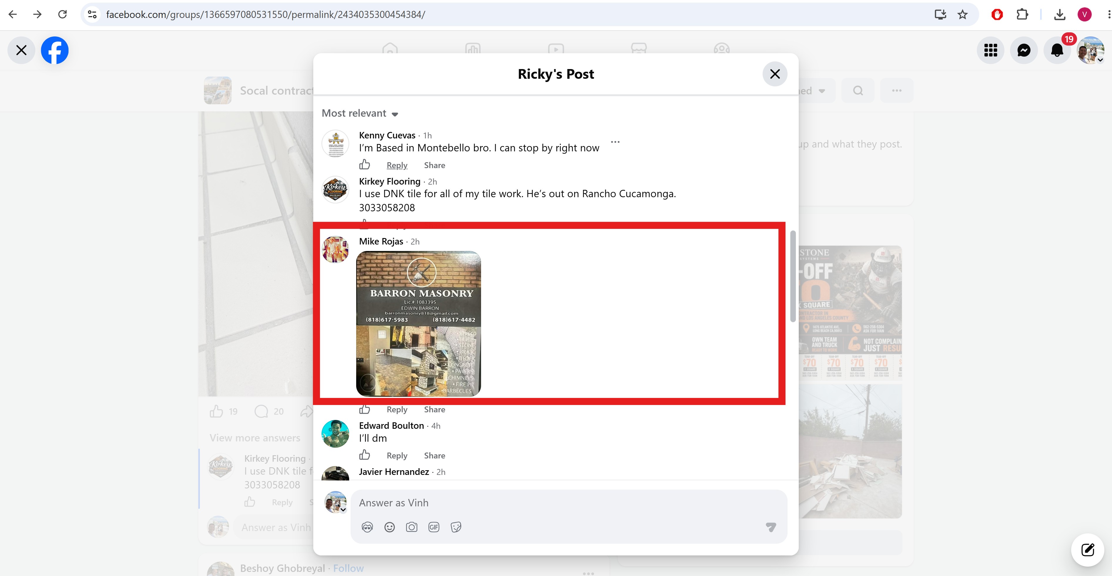This screenshot has height=576, width=1112.
Task: Open the Most relevant sorting dropdown
Action: coord(360,113)
